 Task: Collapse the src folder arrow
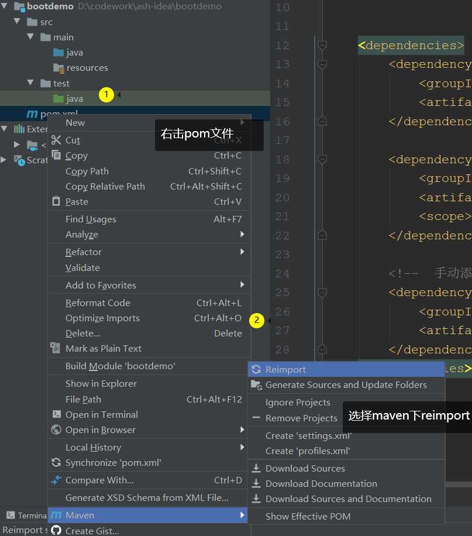tap(17, 21)
